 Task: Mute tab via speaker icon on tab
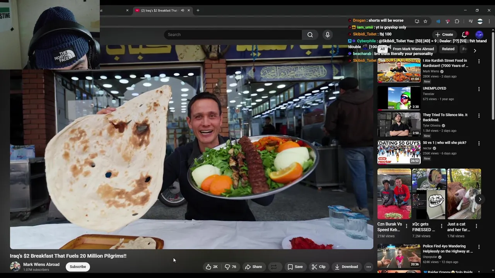click(183, 10)
